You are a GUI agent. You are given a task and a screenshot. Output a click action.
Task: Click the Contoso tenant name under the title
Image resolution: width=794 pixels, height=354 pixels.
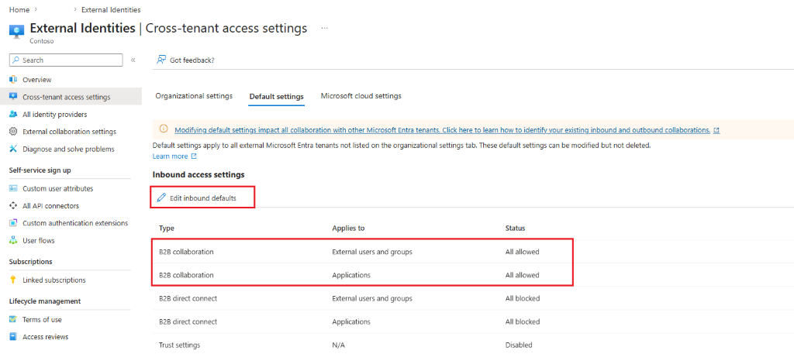[x=42, y=41]
